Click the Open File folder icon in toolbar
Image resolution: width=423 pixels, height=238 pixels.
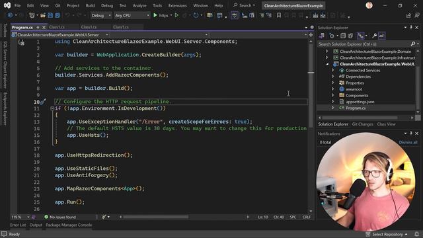(43, 15)
